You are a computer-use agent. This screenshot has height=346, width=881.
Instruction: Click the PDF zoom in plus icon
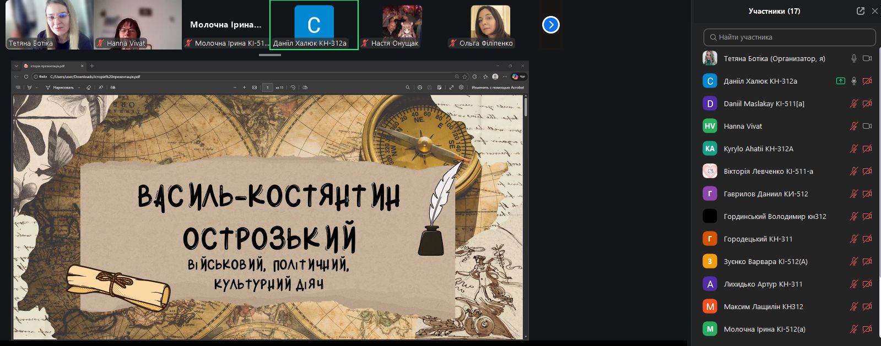point(245,87)
